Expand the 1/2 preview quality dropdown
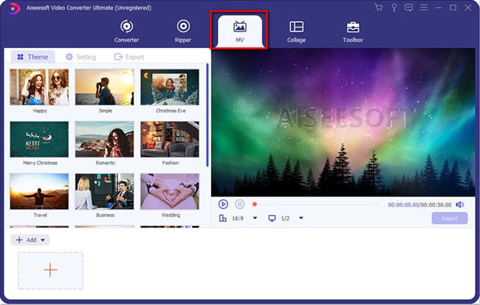 tap(301, 218)
